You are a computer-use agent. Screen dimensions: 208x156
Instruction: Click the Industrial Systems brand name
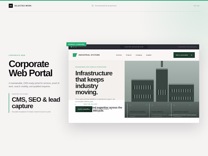89,55
